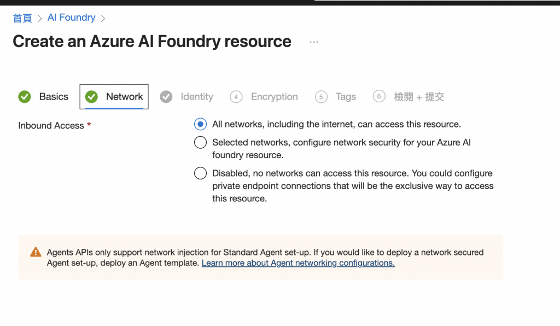The width and height of the screenshot is (560, 326).
Task: Click chevron after 首頁 breadcrumb
Action: point(40,19)
